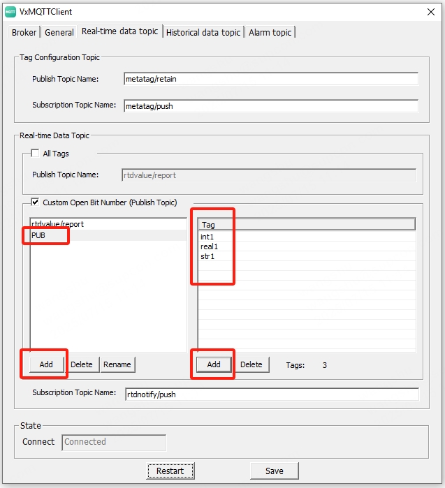Add a tag to the Tag table
Image resolution: width=445 pixels, height=488 pixels.
tap(214, 364)
